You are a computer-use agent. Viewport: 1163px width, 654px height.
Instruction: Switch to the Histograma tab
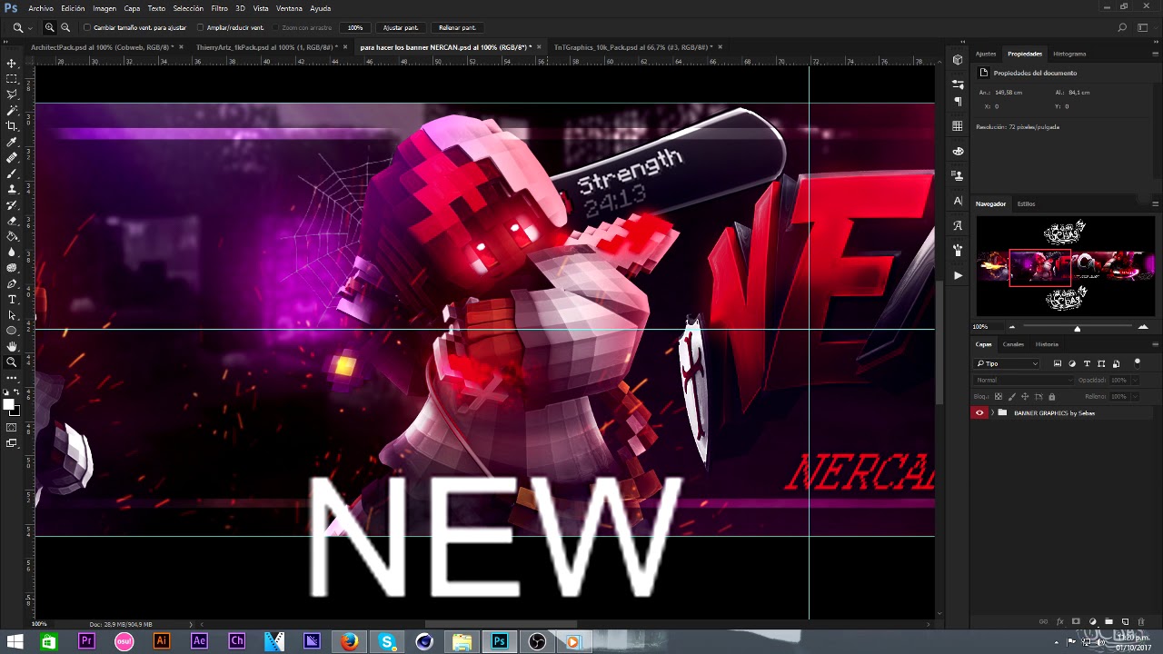(1069, 54)
